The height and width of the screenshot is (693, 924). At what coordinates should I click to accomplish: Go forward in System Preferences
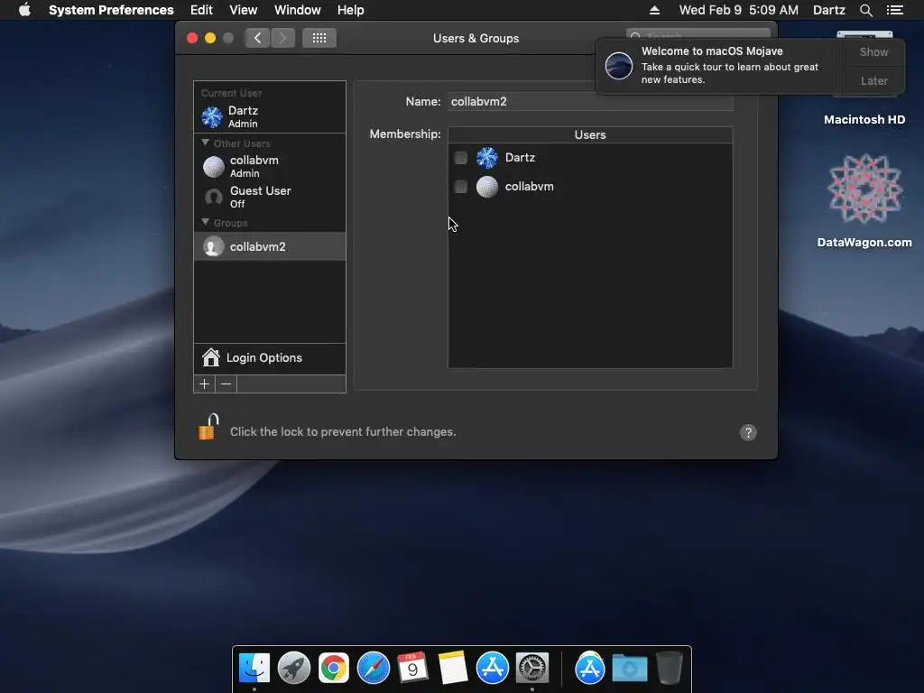282,38
